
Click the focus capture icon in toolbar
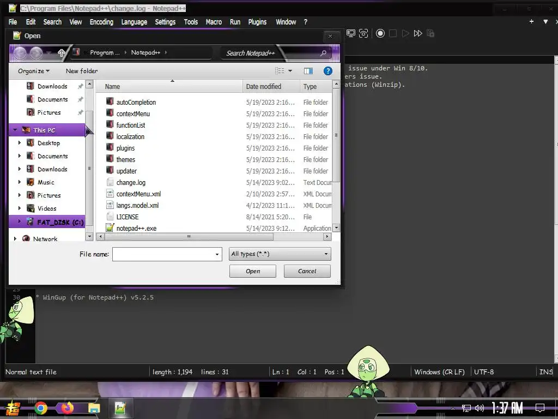[363, 33]
